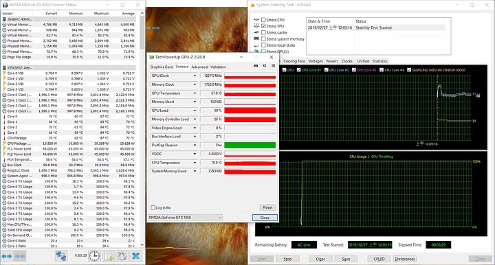Click AIDA64 Clear button

coord(320,259)
